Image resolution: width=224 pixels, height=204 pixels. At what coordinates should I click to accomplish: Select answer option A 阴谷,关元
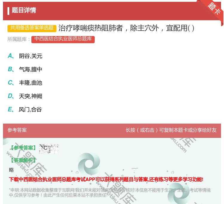point(25,56)
